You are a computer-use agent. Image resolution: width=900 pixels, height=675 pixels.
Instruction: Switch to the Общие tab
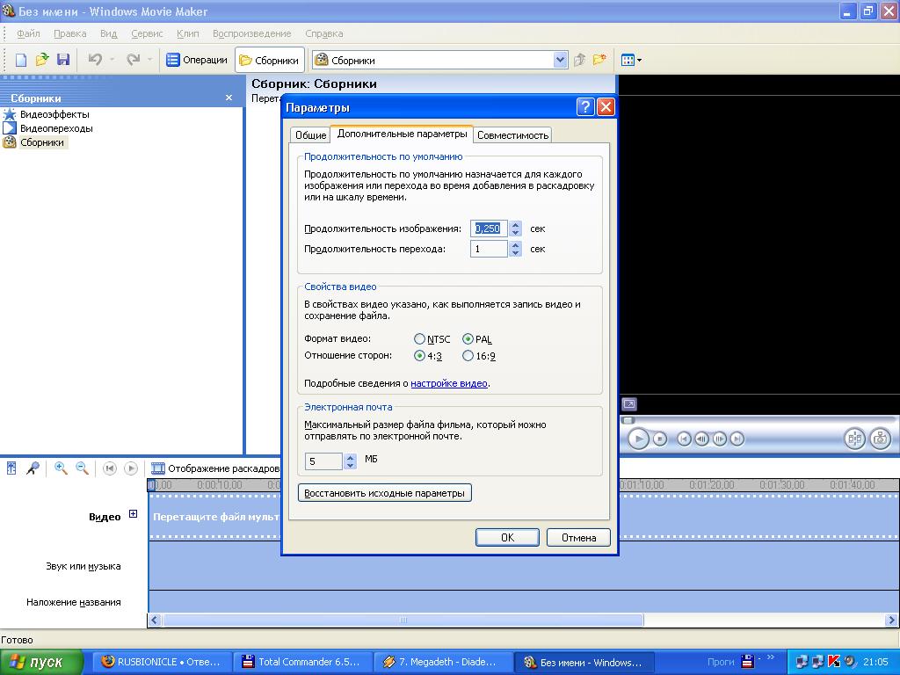(310, 134)
